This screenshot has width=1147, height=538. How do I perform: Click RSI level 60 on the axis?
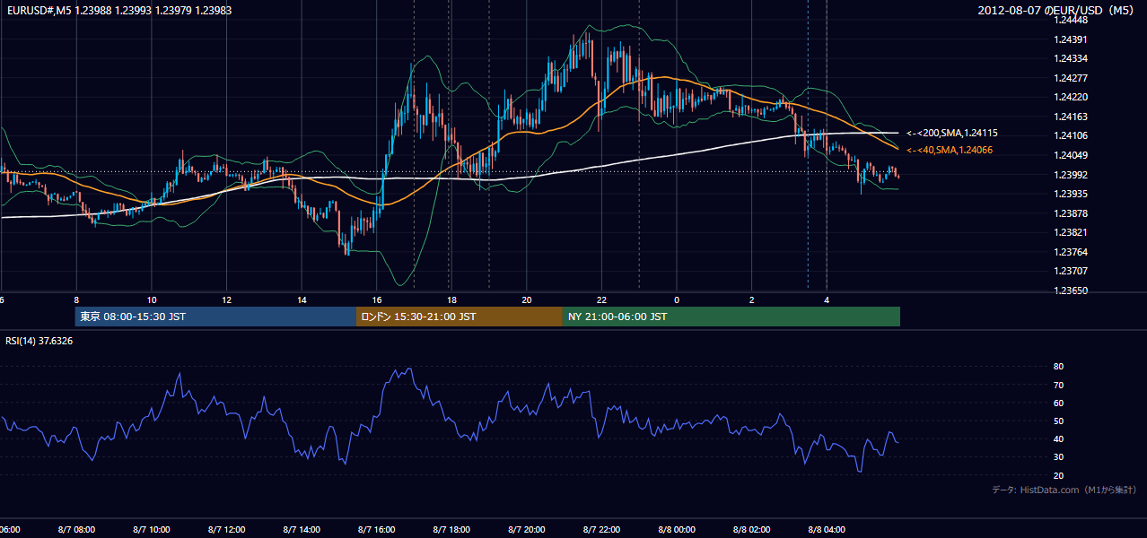(1058, 403)
